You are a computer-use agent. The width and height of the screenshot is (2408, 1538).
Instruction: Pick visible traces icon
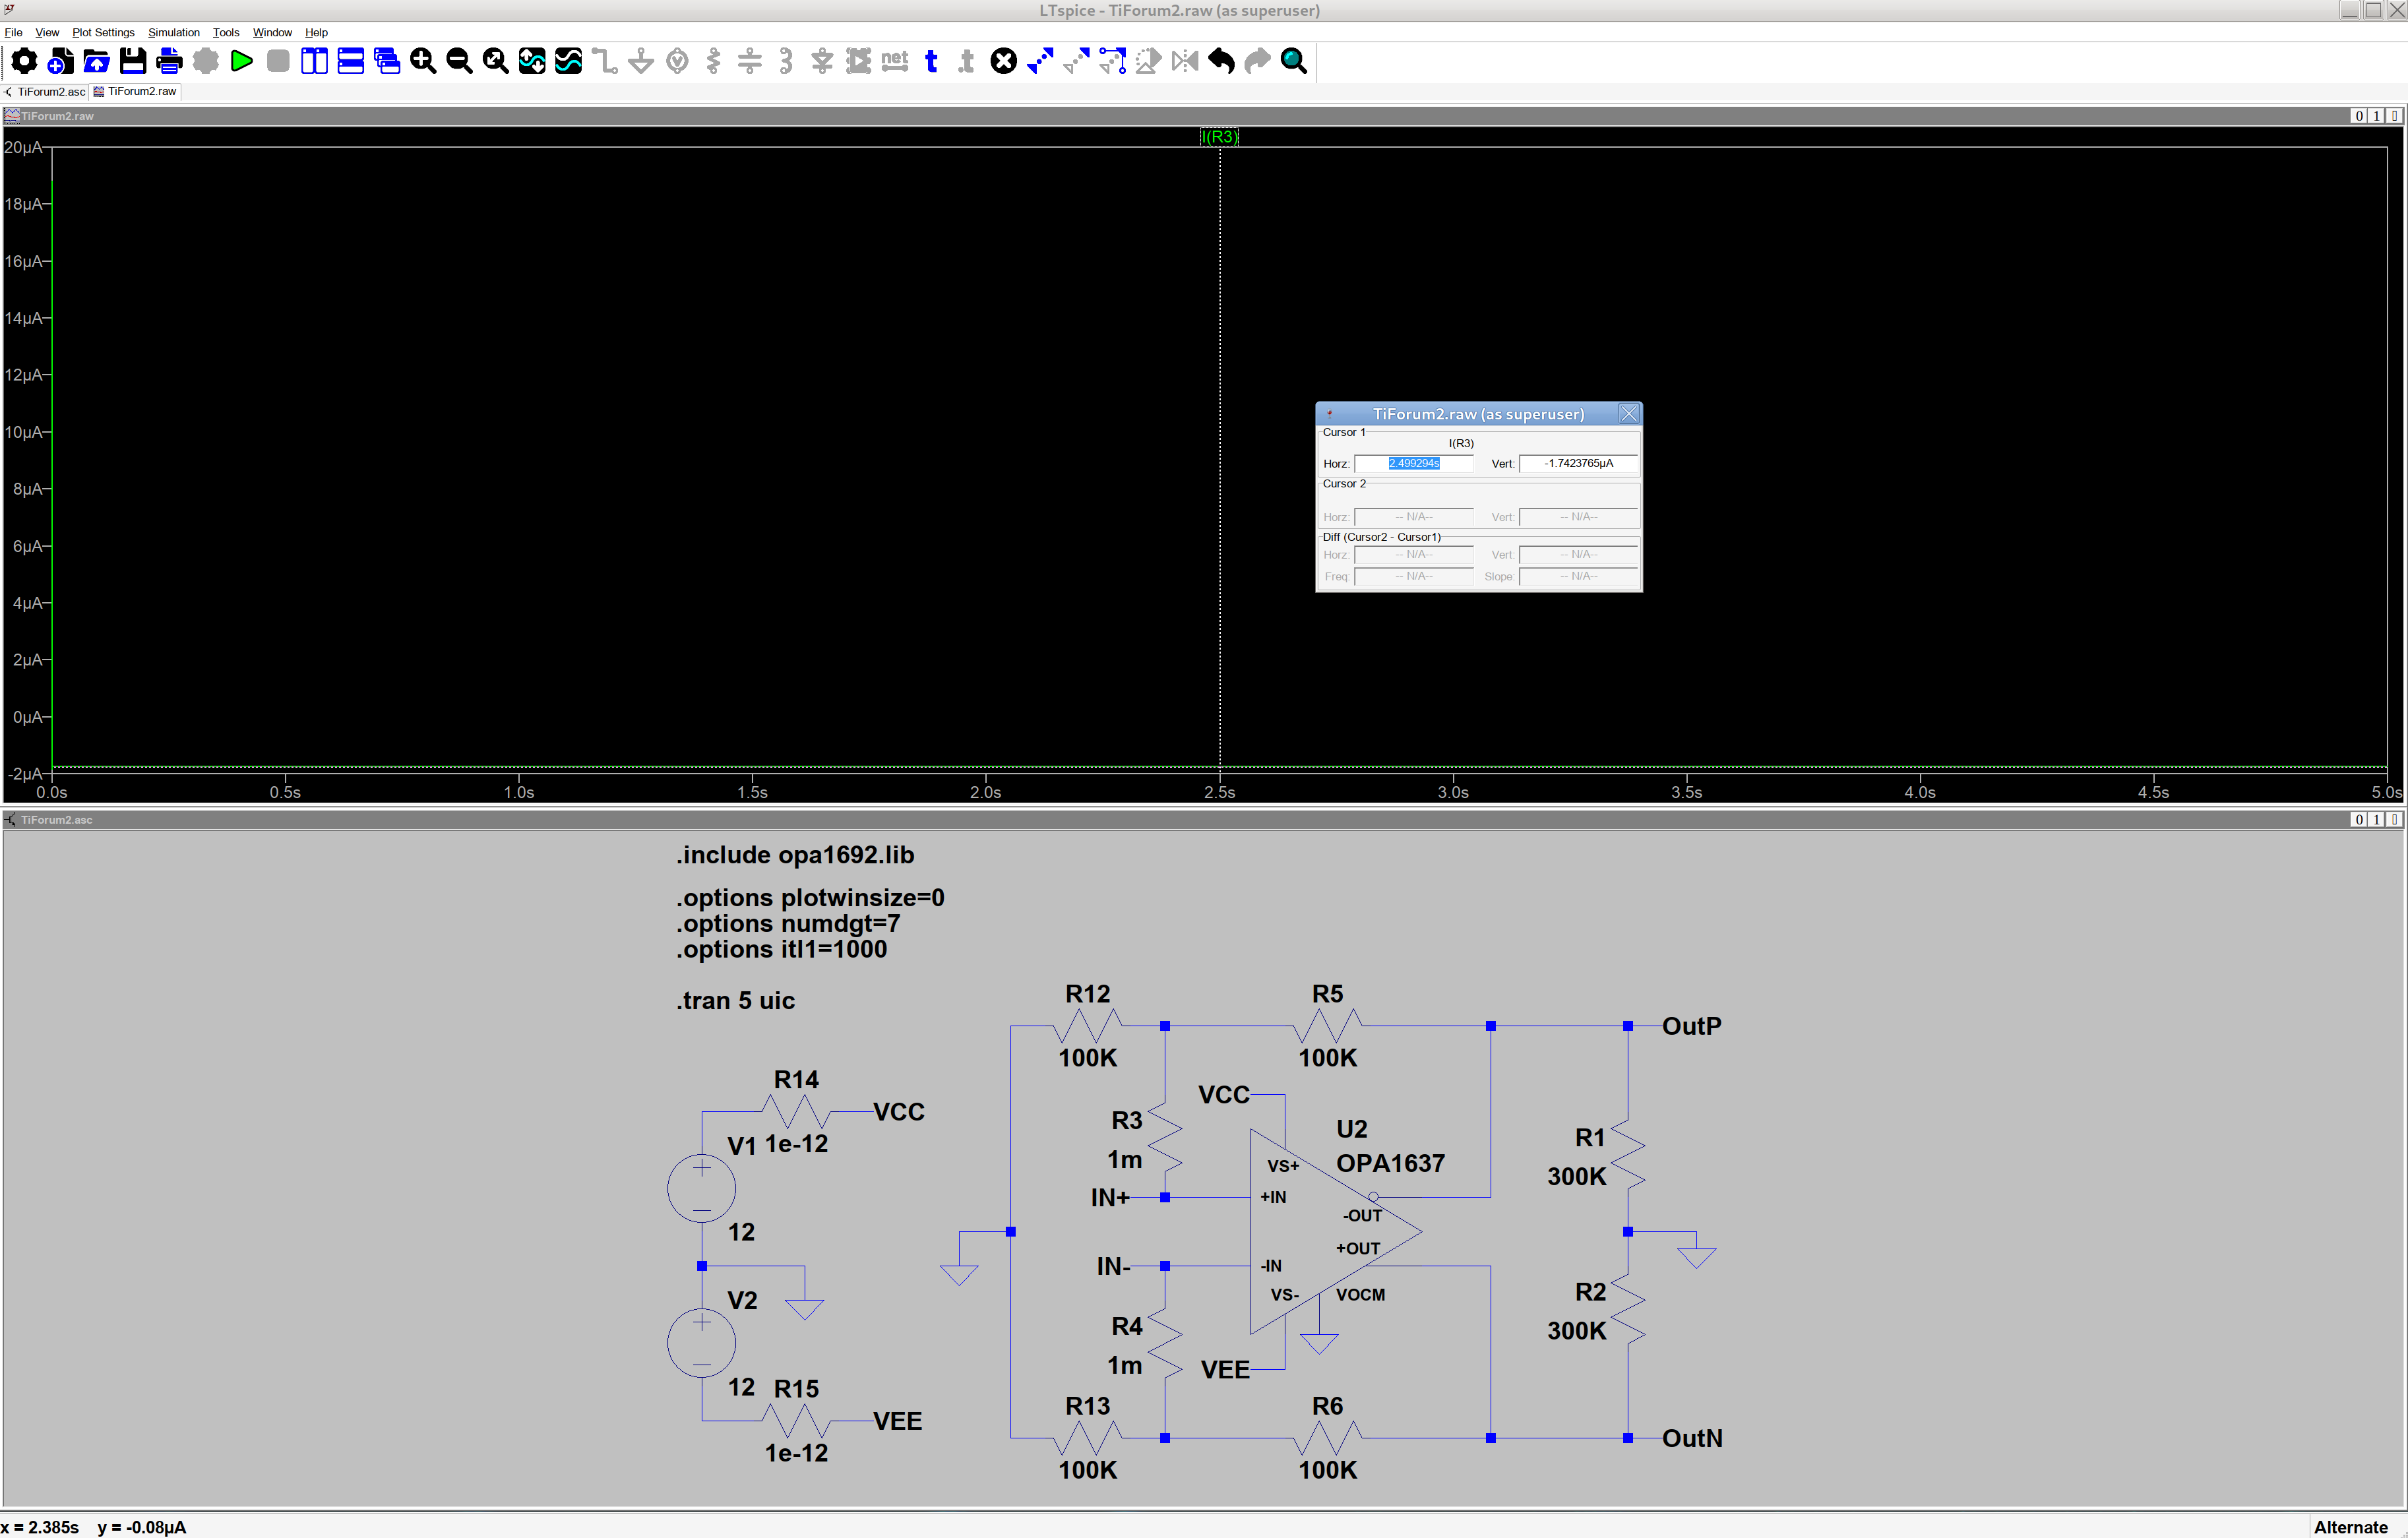568,61
